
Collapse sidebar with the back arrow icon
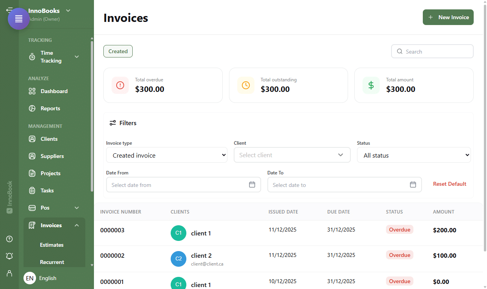9,10
